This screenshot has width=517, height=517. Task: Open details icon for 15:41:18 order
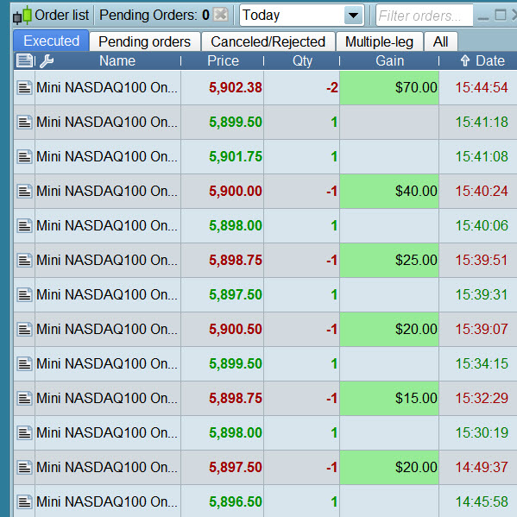(24, 122)
